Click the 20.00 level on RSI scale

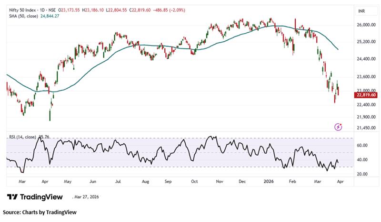[x=363, y=174]
